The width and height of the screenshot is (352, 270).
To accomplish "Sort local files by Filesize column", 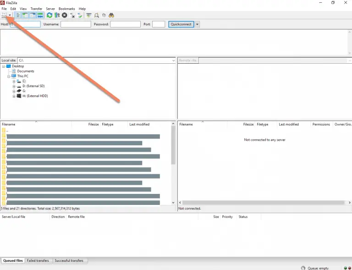I will [86, 124].
